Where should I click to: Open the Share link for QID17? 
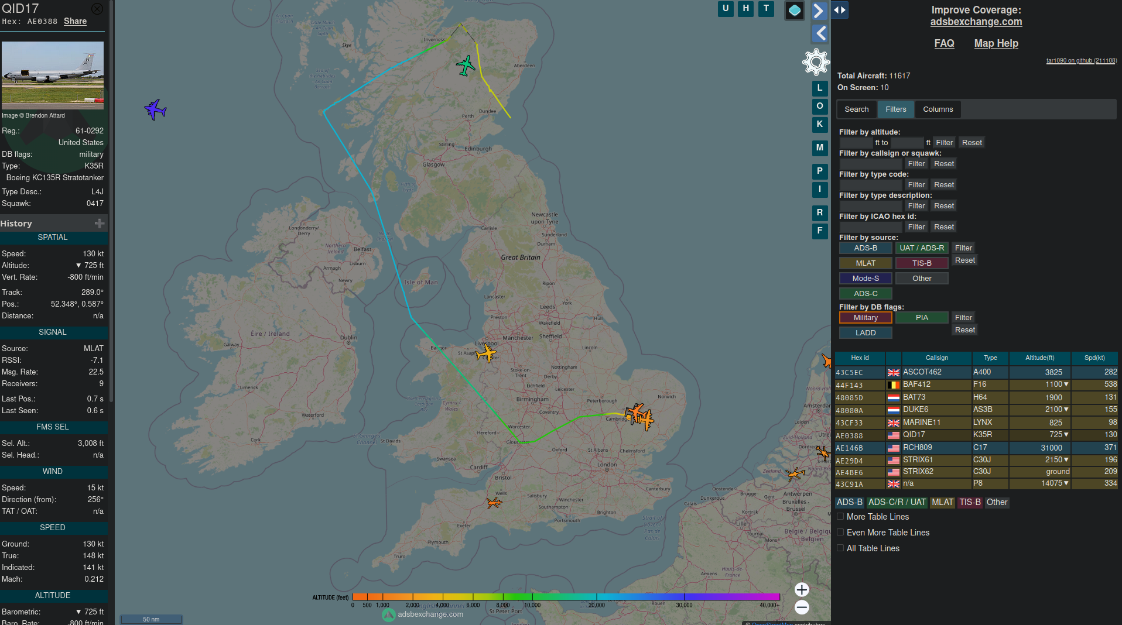(x=75, y=21)
